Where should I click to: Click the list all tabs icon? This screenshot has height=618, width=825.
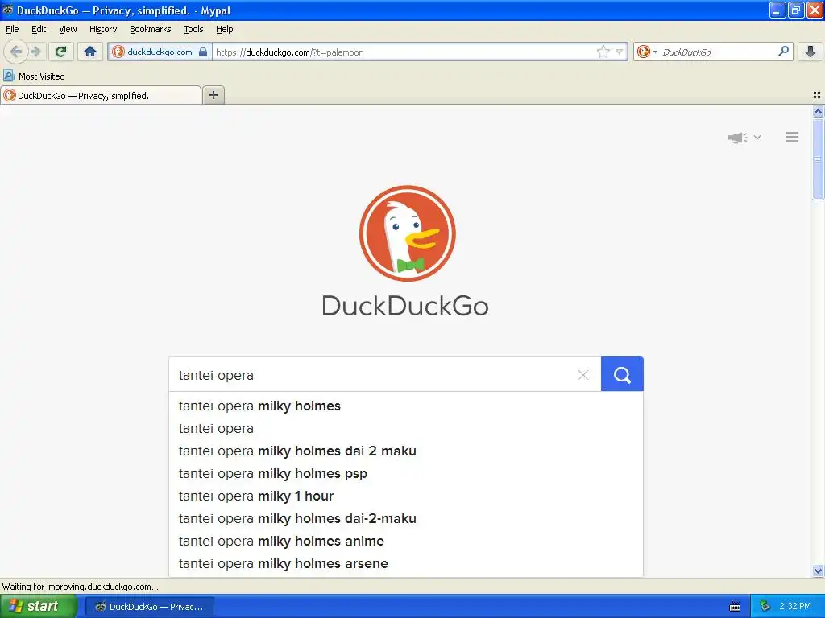tap(817, 95)
